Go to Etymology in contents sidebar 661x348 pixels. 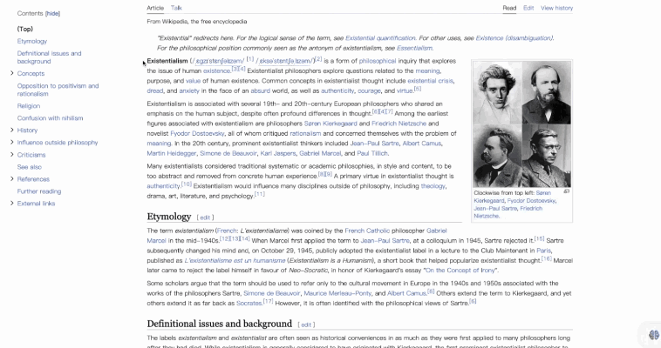(32, 41)
